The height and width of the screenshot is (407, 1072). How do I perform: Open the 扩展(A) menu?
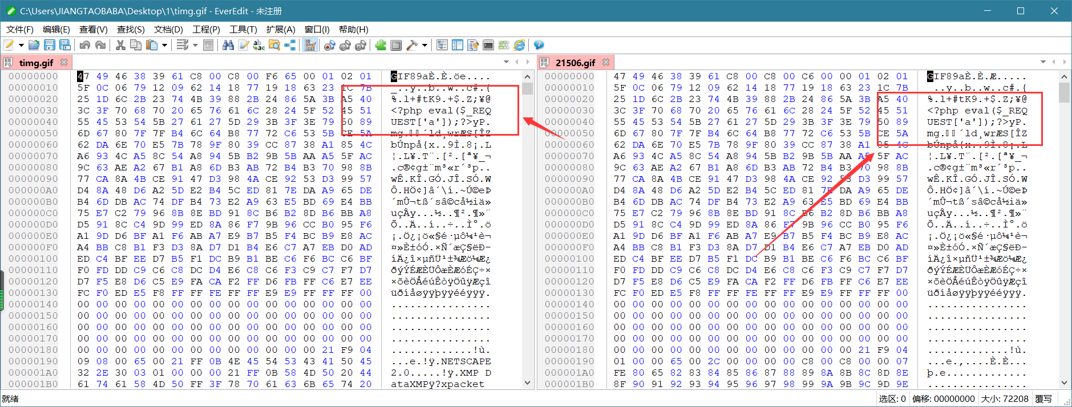point(281,29)
